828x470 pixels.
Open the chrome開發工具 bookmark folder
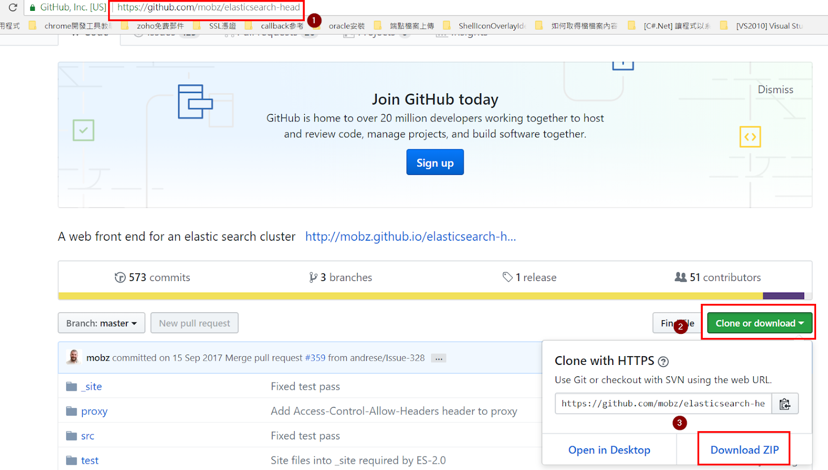(x=71, y=25)
